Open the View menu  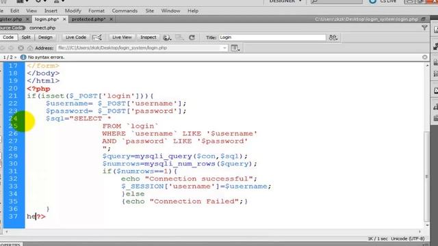tap(31, 11)
